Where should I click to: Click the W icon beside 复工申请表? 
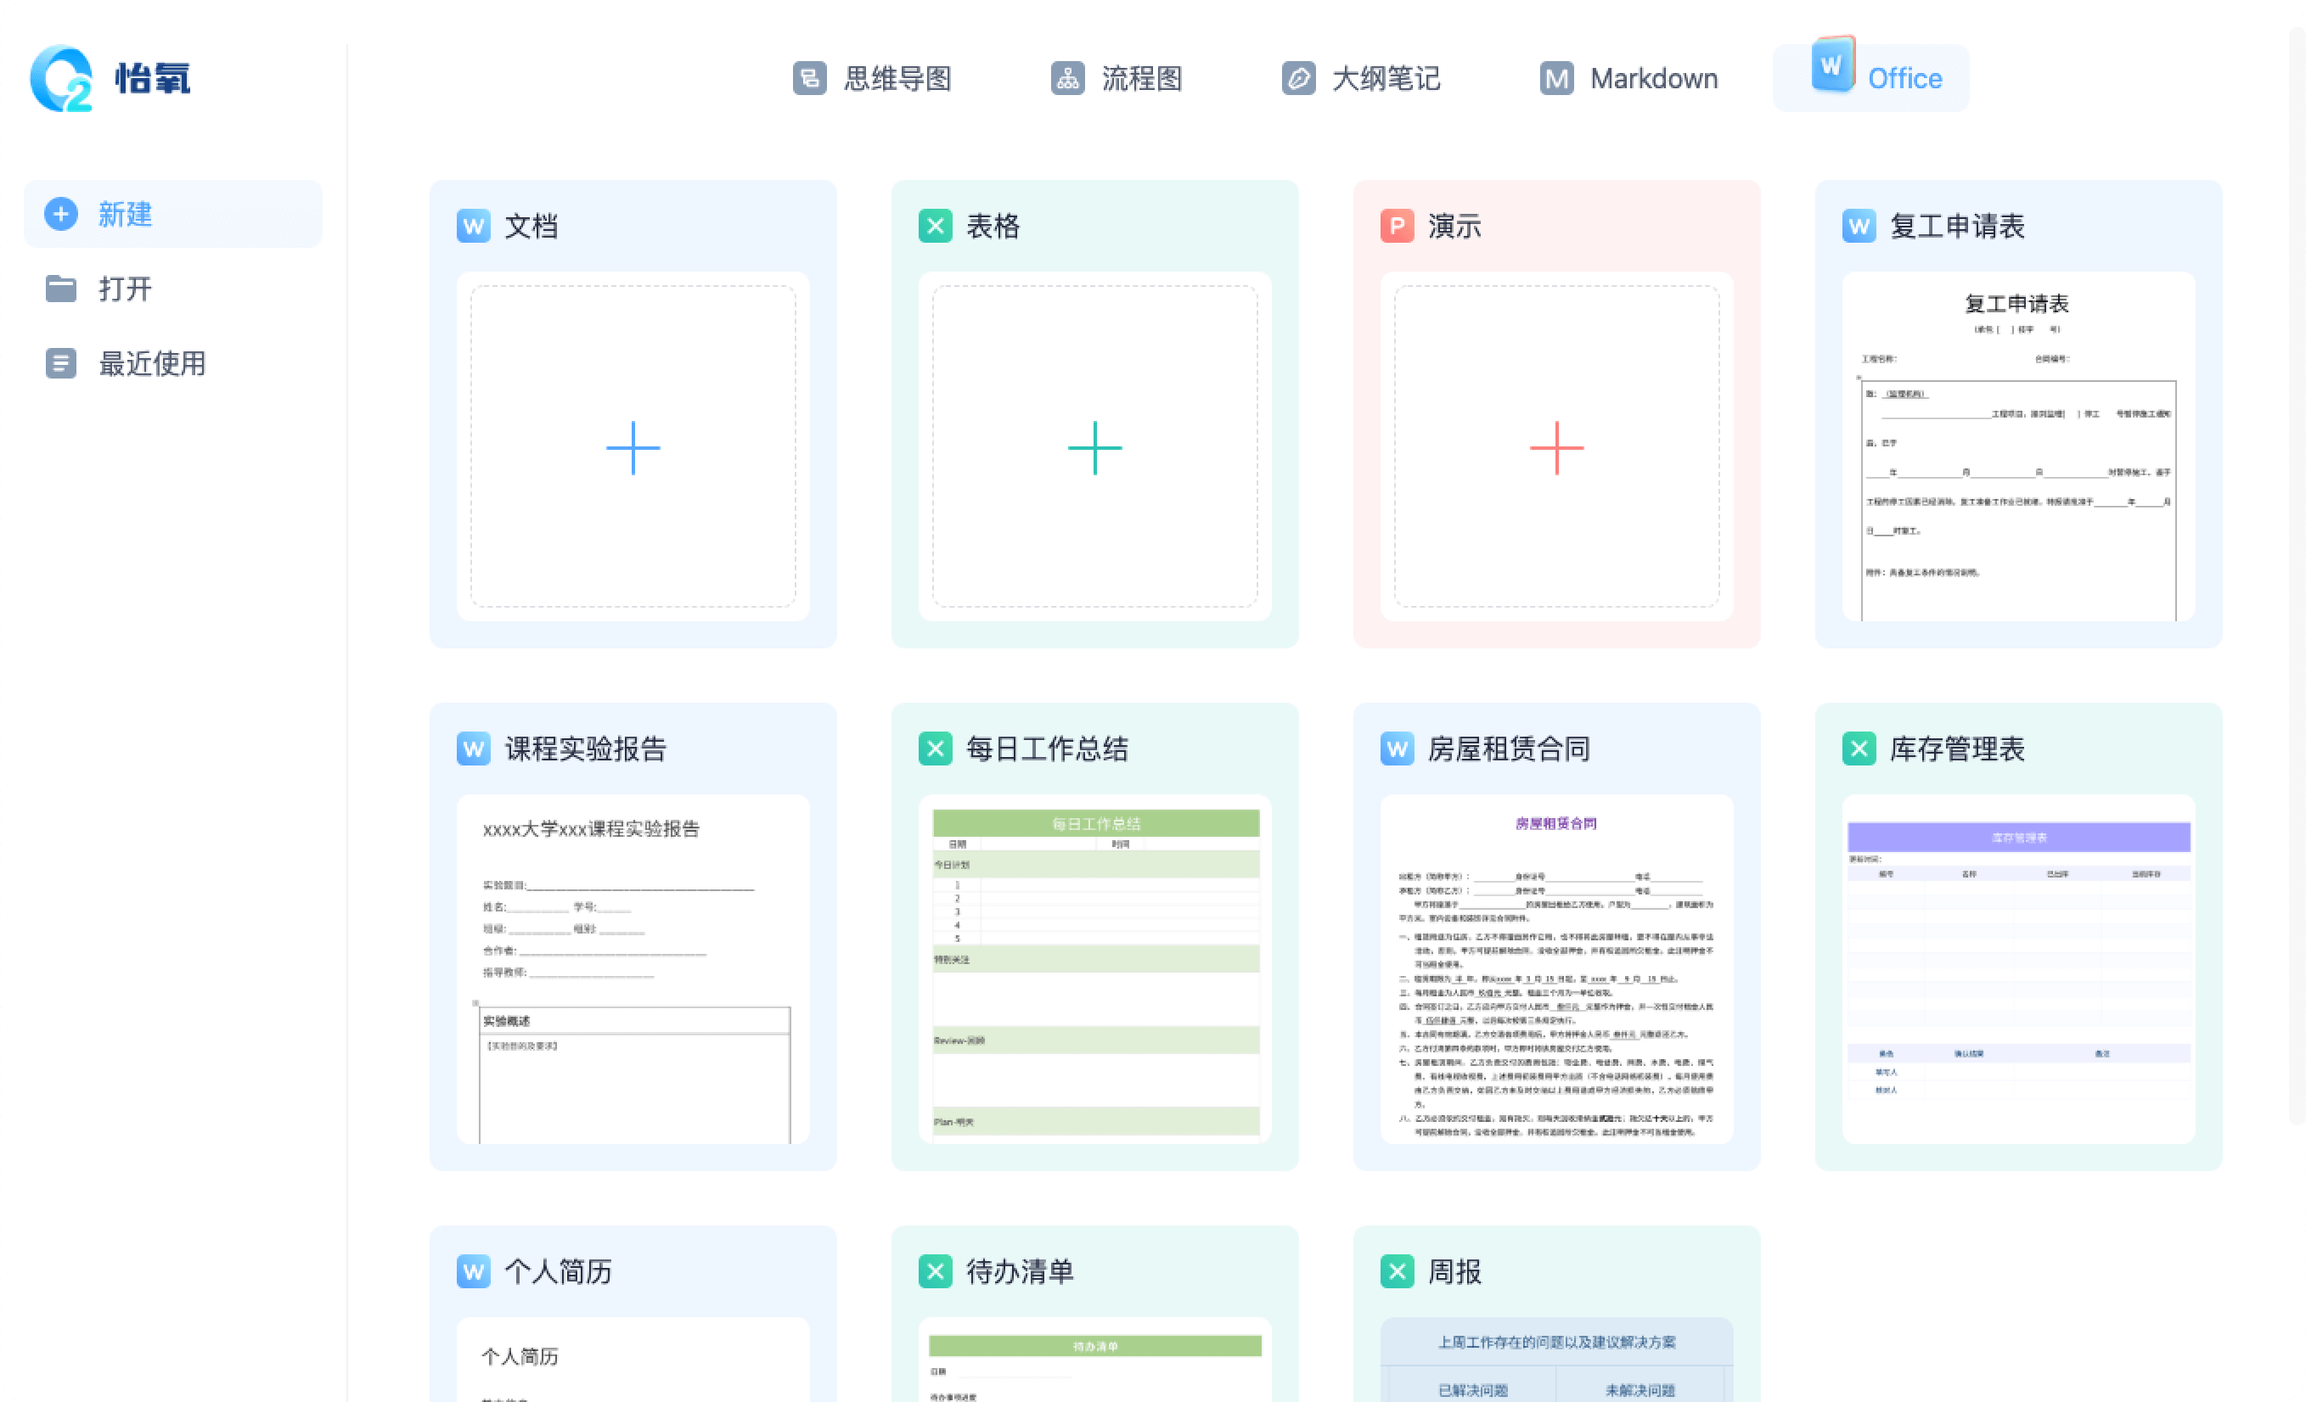tap(1859, 227)
